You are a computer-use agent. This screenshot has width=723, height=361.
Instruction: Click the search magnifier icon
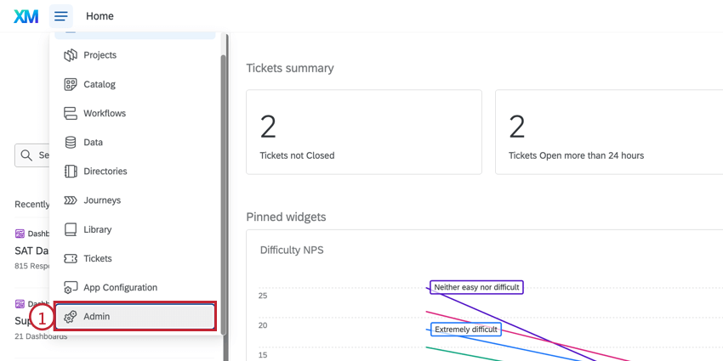tap(27, 155)
